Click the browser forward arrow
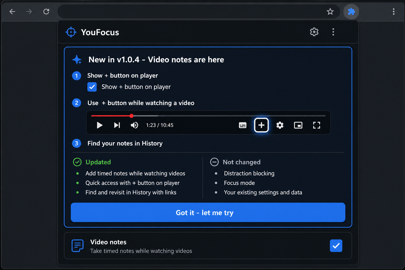Screen dimensions: 405x270 click(29, 12)
